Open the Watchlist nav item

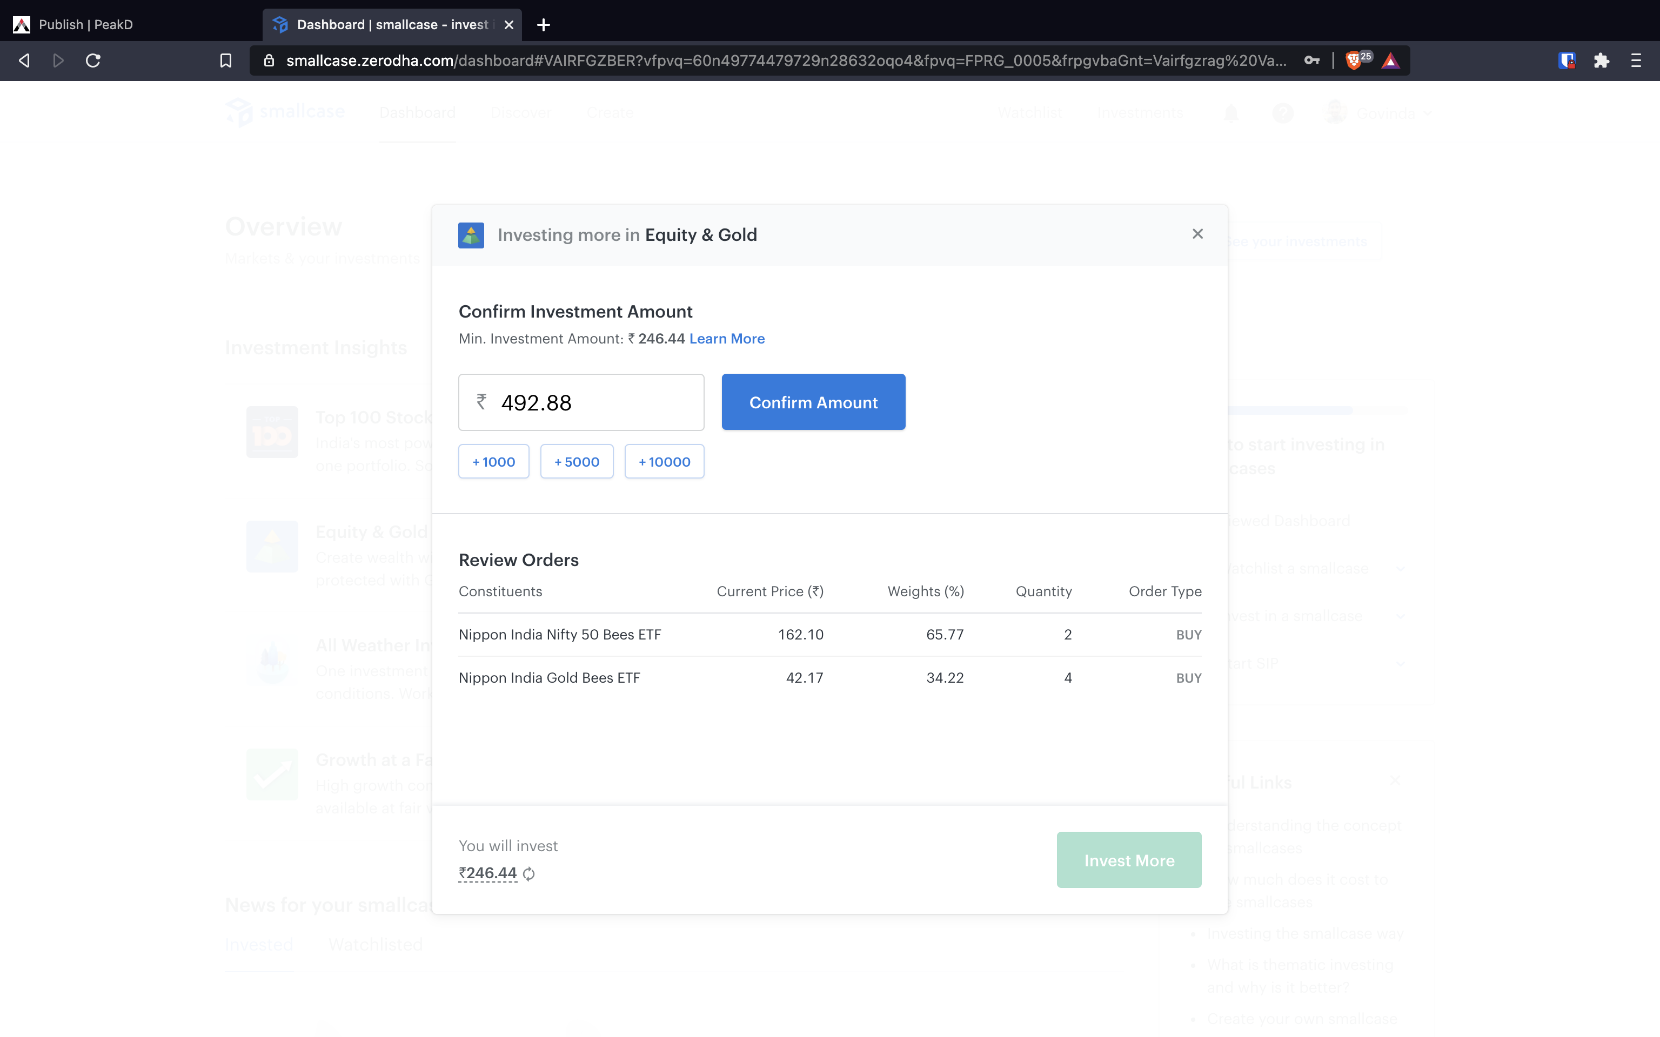pos(1029,112)
